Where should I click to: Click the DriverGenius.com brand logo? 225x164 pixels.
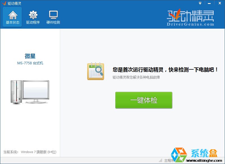(x=190, y=18)
